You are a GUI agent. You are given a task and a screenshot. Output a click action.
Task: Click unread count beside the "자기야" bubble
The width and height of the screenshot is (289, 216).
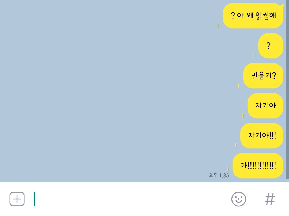242,116
